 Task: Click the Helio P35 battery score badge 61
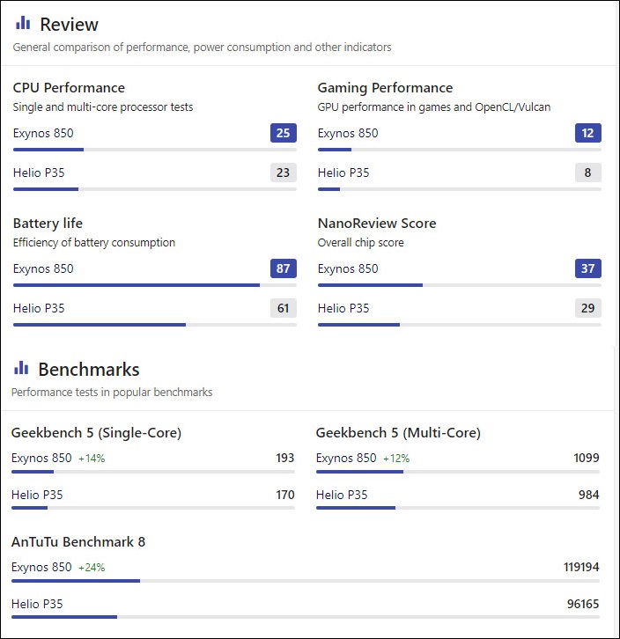click(x=283, y=308)
